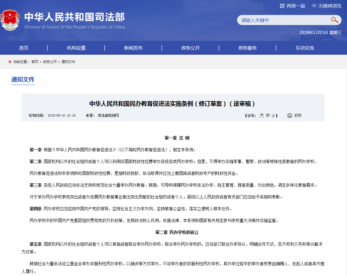Set font size to large (大)
The image size is (347, 276).
[262, 115]
